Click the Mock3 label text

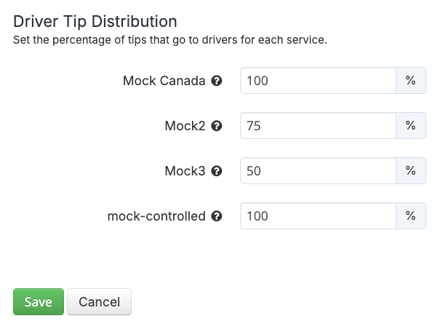pos(185,171)
